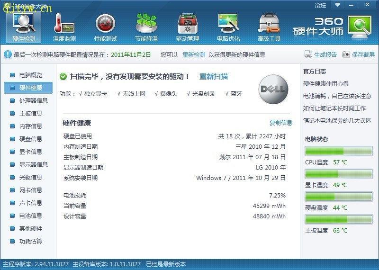Click the 57 ℃ CPU temperature reading

click(x=340, y=162)
